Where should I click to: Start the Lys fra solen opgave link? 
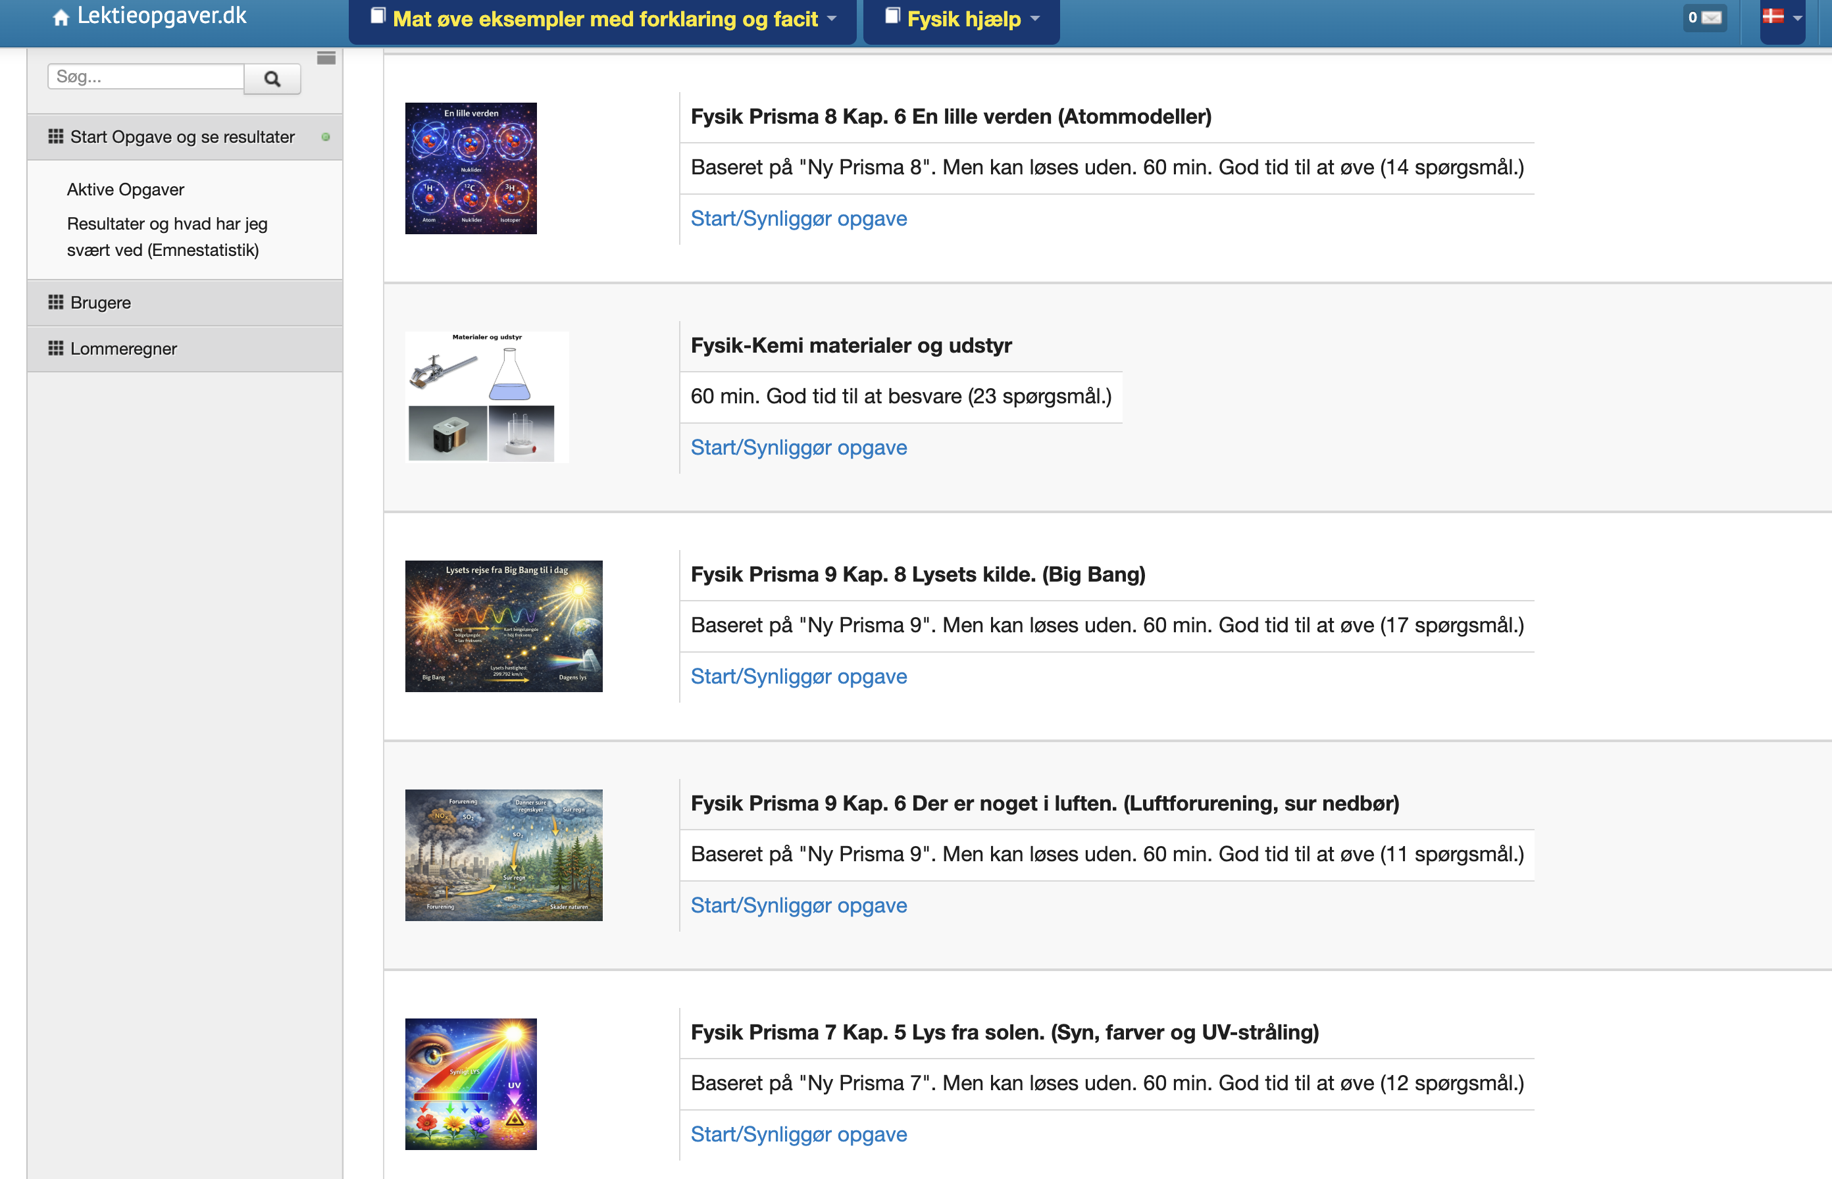click(x=798, y=1134)
